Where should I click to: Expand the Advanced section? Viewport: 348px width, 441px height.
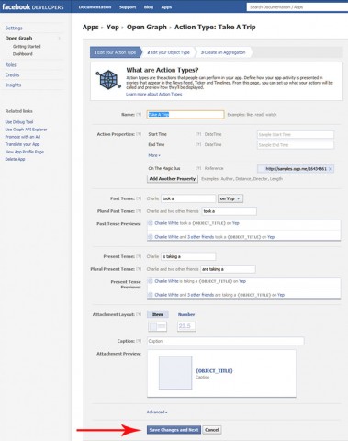(x=157, y=412)
